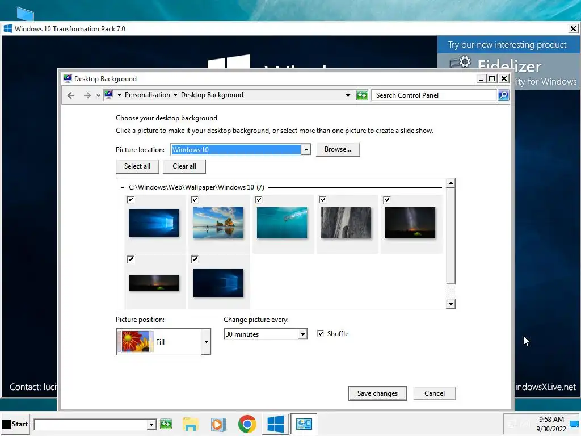
Task: Select the Desktop Background breadcrumb
Action: click(x=212, y=95)
